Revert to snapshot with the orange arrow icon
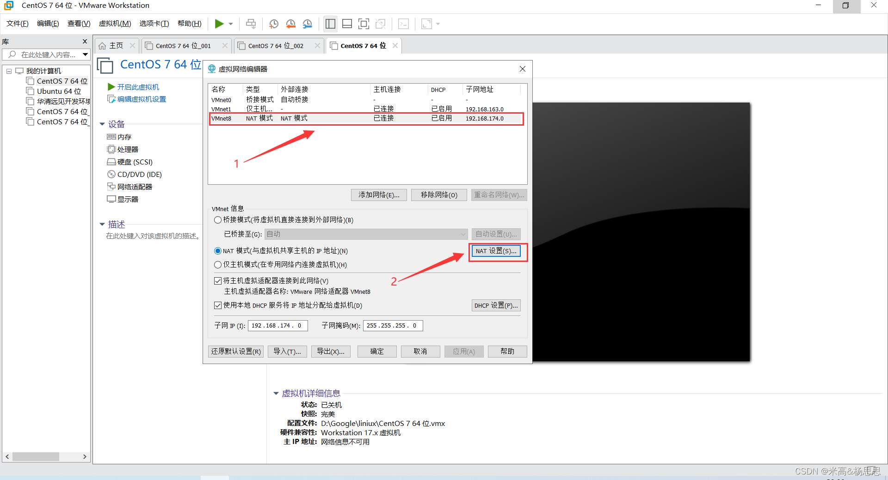Screen dimensions: 888x480 291,24
